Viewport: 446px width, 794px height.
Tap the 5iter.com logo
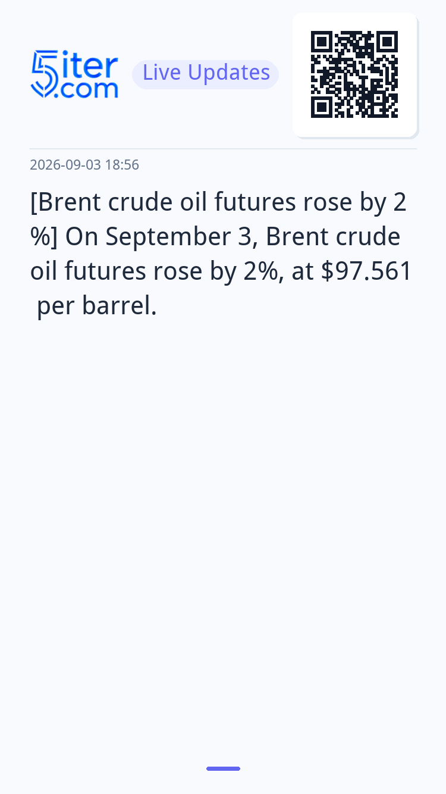click(74, 74)
